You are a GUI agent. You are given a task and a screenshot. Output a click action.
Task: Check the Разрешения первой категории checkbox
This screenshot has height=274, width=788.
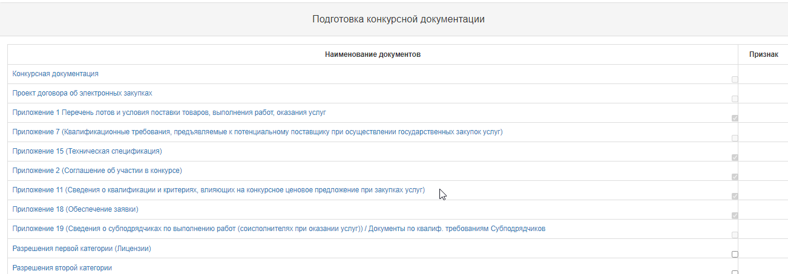tap(735, 254)
